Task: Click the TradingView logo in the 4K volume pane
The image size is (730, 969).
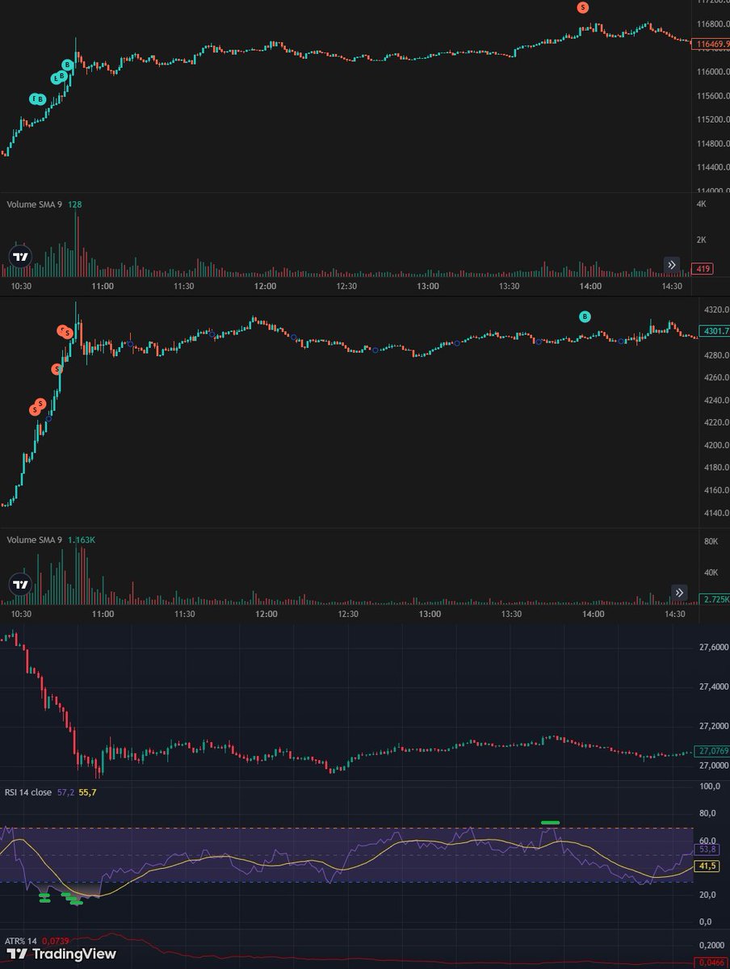Action: pyautogui.click(x=21, y=258)
